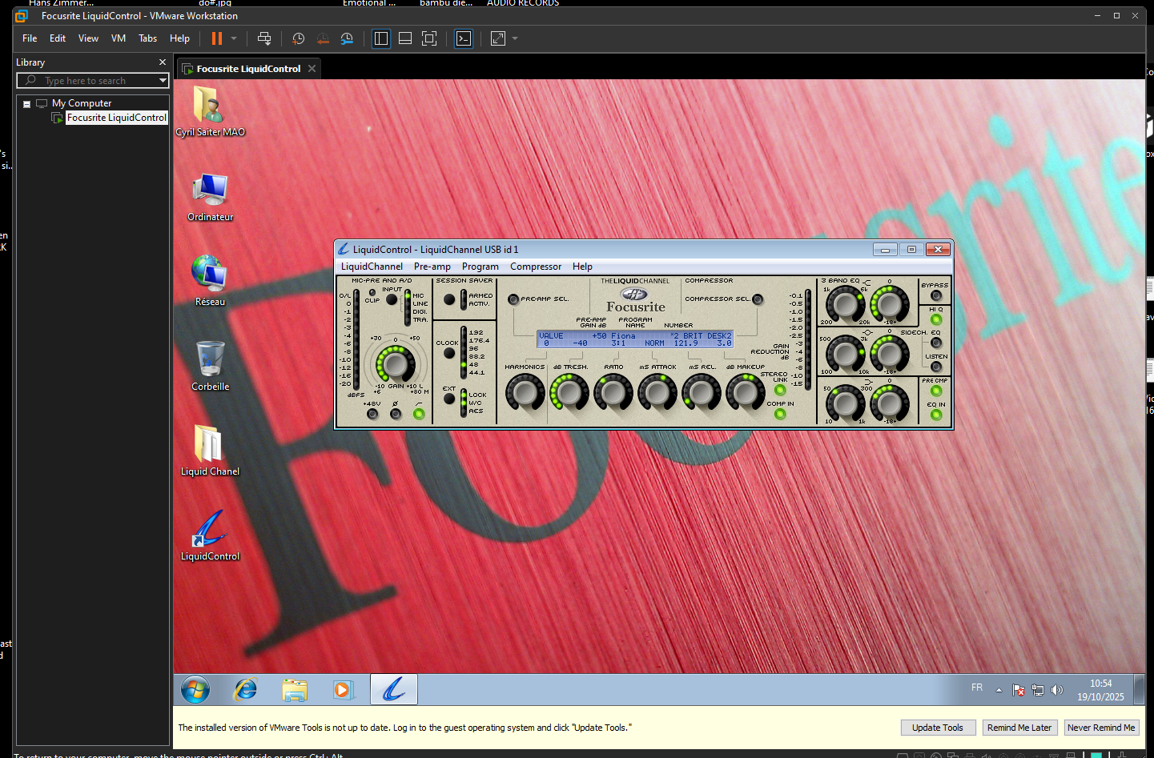Click the dB Thresh. knob
The width and height of the screenshot is (1154, 758).
pyautogui.click(x=569, y=393)
